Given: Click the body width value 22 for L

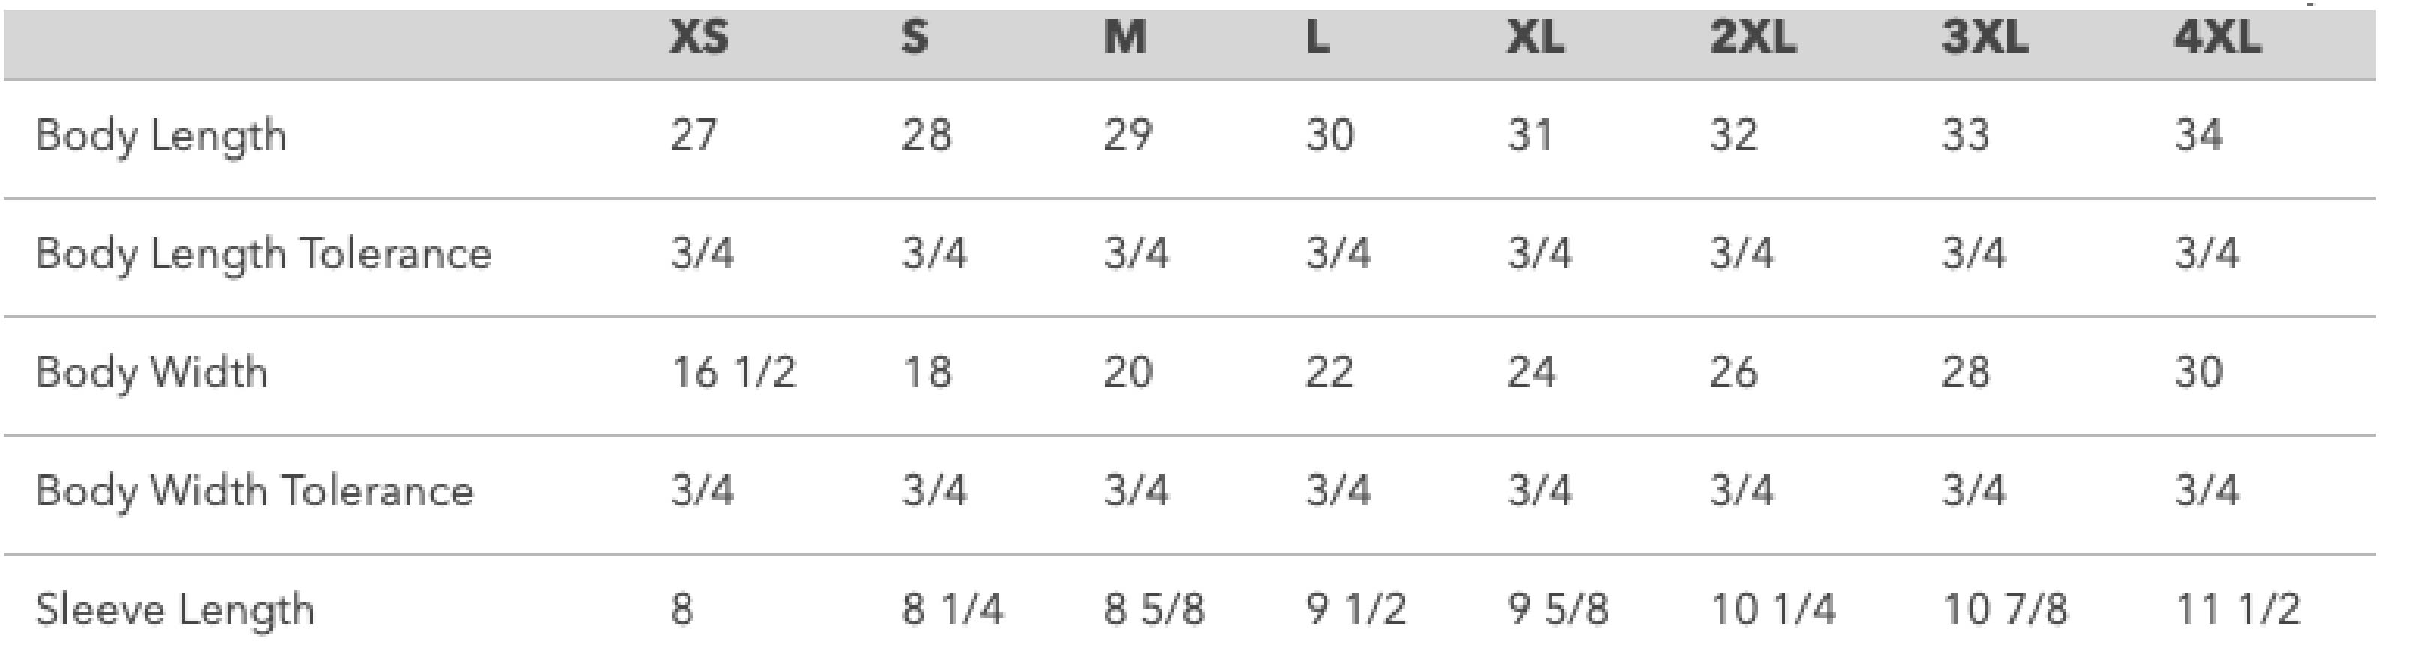Looking at the screenshot, I should pyautogui.click(x=1330, y=373).
